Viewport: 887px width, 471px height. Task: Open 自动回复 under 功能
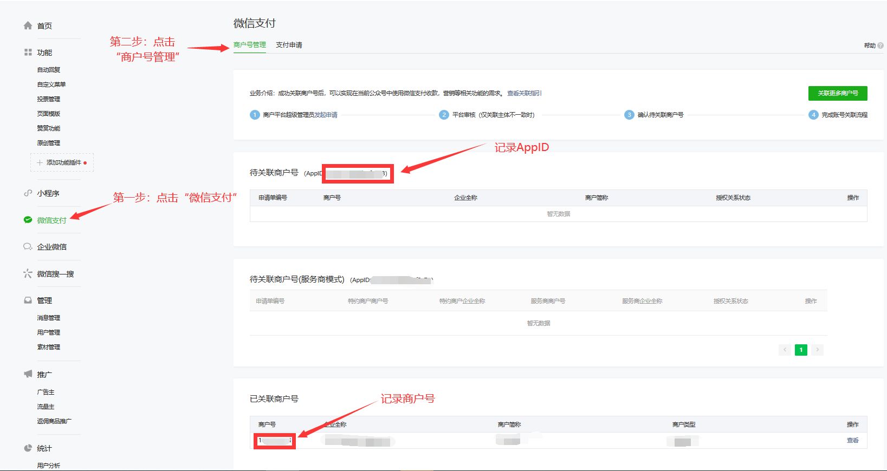[49, 70]
